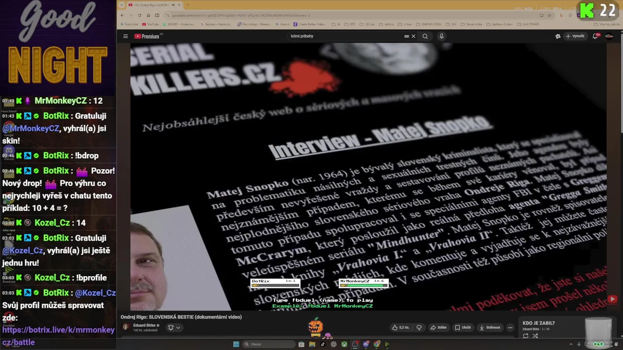This screenshot has width=623, height=350.
Task: Open the Vytvořit create button
Action: (x=575, y=36)
